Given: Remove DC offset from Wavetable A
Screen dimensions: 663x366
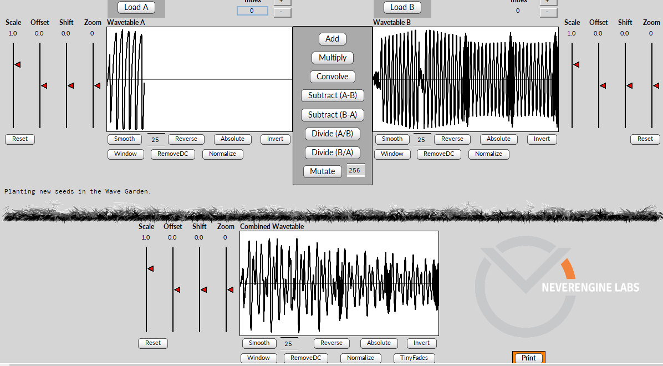Looking at the screenshot, I should coord(172,154).
